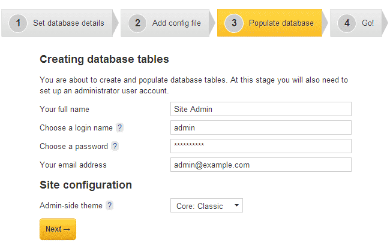The width and height of the screenshot is (390, 246).
Task: Click step 2 number circle
Action: pyautogui.click(x=137, y=23)
